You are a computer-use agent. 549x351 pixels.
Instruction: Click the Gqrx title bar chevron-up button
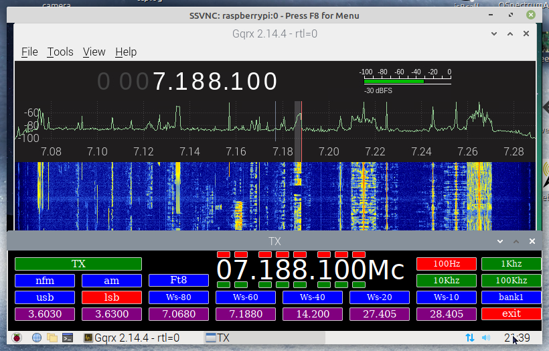pos(510,33)
